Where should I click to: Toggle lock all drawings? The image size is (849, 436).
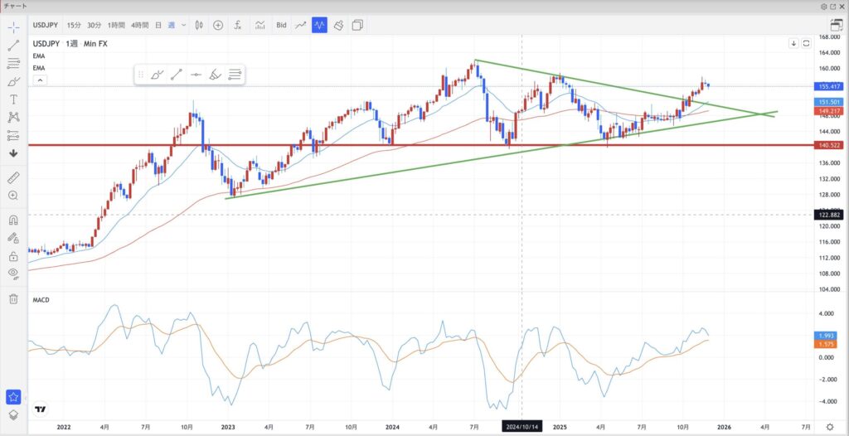click(x=13, y=254)
